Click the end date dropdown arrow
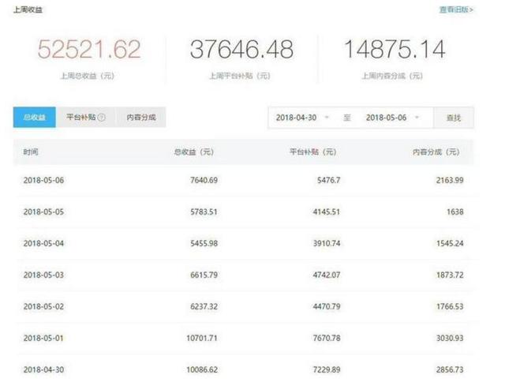The height and width of the screenshot is (386, 505). pos(417,118)
